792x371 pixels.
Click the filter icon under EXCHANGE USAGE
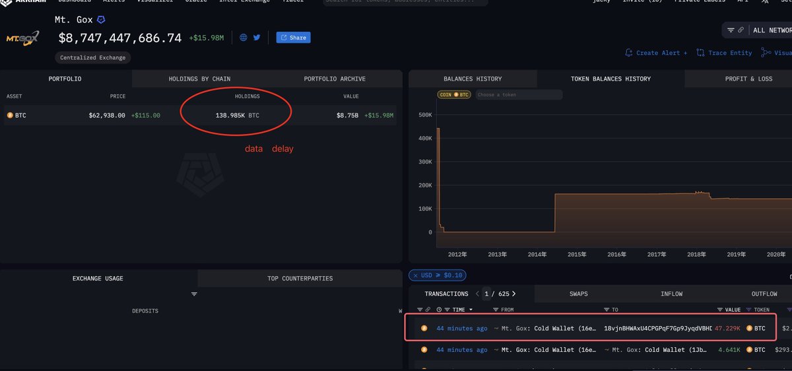pyautogui.click(x=194, y=294)
